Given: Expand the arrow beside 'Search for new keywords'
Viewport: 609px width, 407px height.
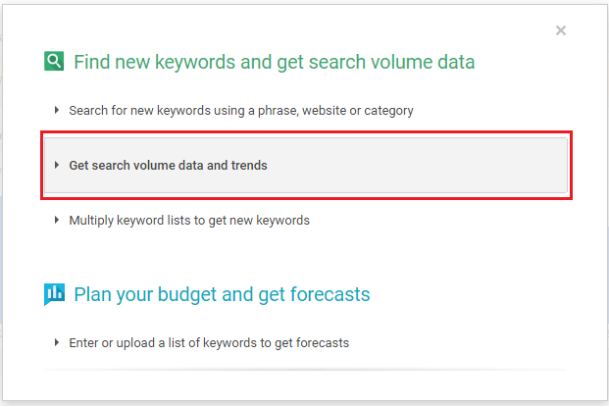Looking at the screenshot, I should point(57,111).
